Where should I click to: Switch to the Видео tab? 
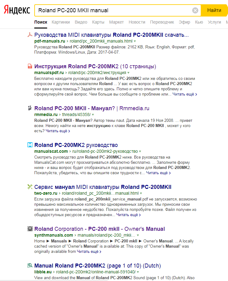pyautogui.click(x=81, y=22)
